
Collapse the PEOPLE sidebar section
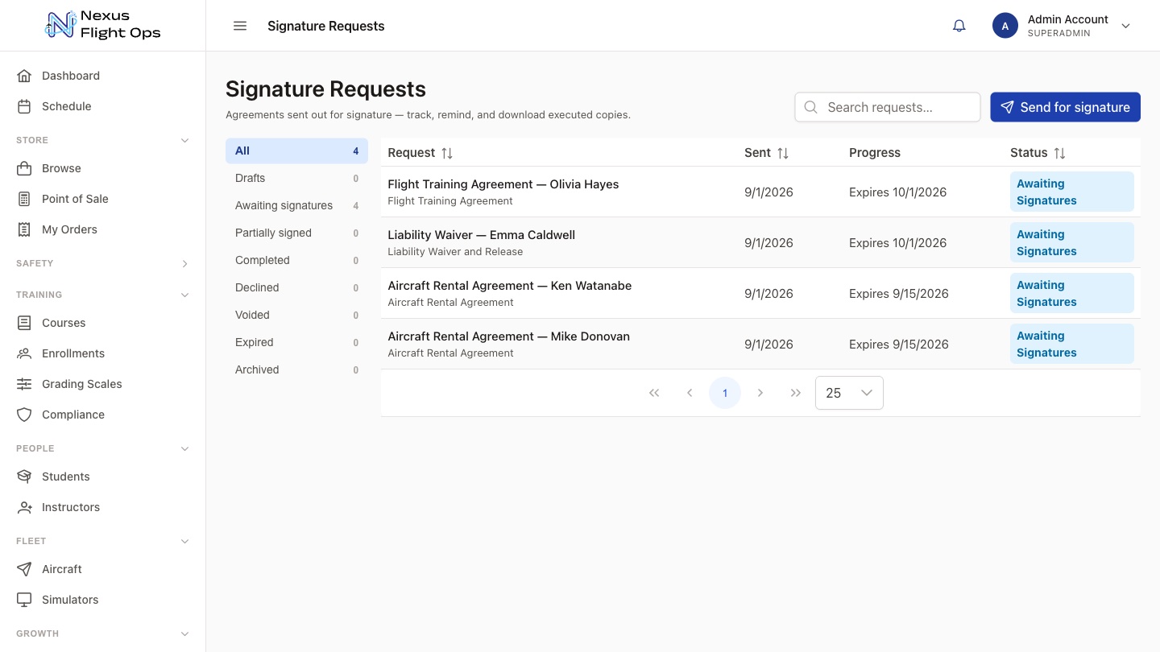(184, 448)
